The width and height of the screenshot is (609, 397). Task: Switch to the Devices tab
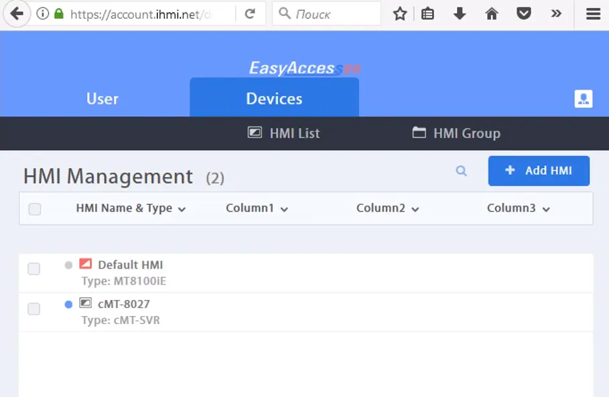[274, 98]
